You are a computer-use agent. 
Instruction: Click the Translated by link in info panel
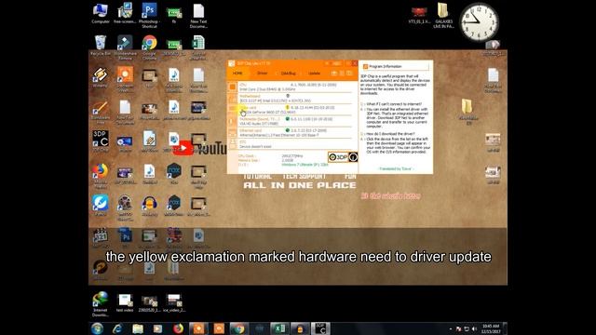pos(395,168)
